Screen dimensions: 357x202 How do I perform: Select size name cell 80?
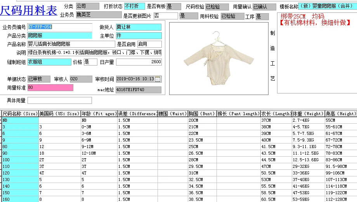click(20, 147)
